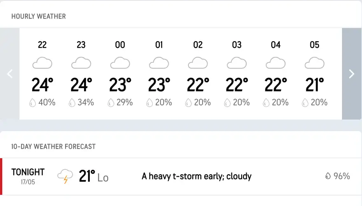Click the 29% precipitation value
Viewport: 362px width, 206px height.
(124, 102)
